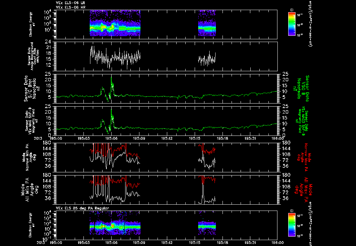Click the top EI rainbow color bar
The height and width of the screenshot is (246, 356).
tap(292, 24)
